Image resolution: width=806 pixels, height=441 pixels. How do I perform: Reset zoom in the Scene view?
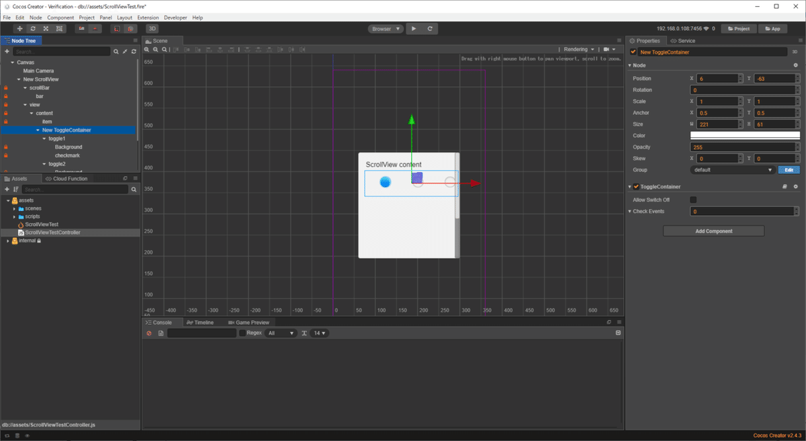[x=165, y=49]
